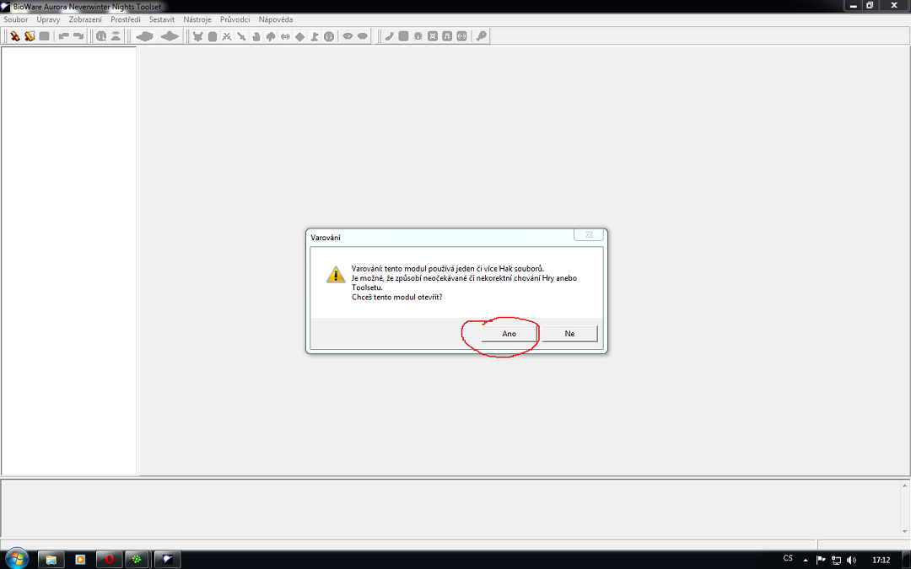The width and height of the screenshot is (911, 569).
Task: Click the CS language indicator
Action: point(788,559)
